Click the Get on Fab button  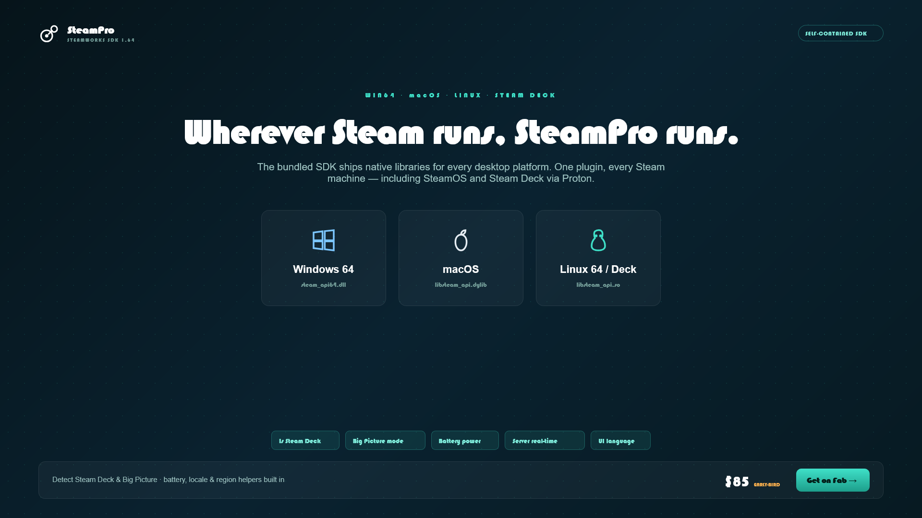tap(833, 480)
